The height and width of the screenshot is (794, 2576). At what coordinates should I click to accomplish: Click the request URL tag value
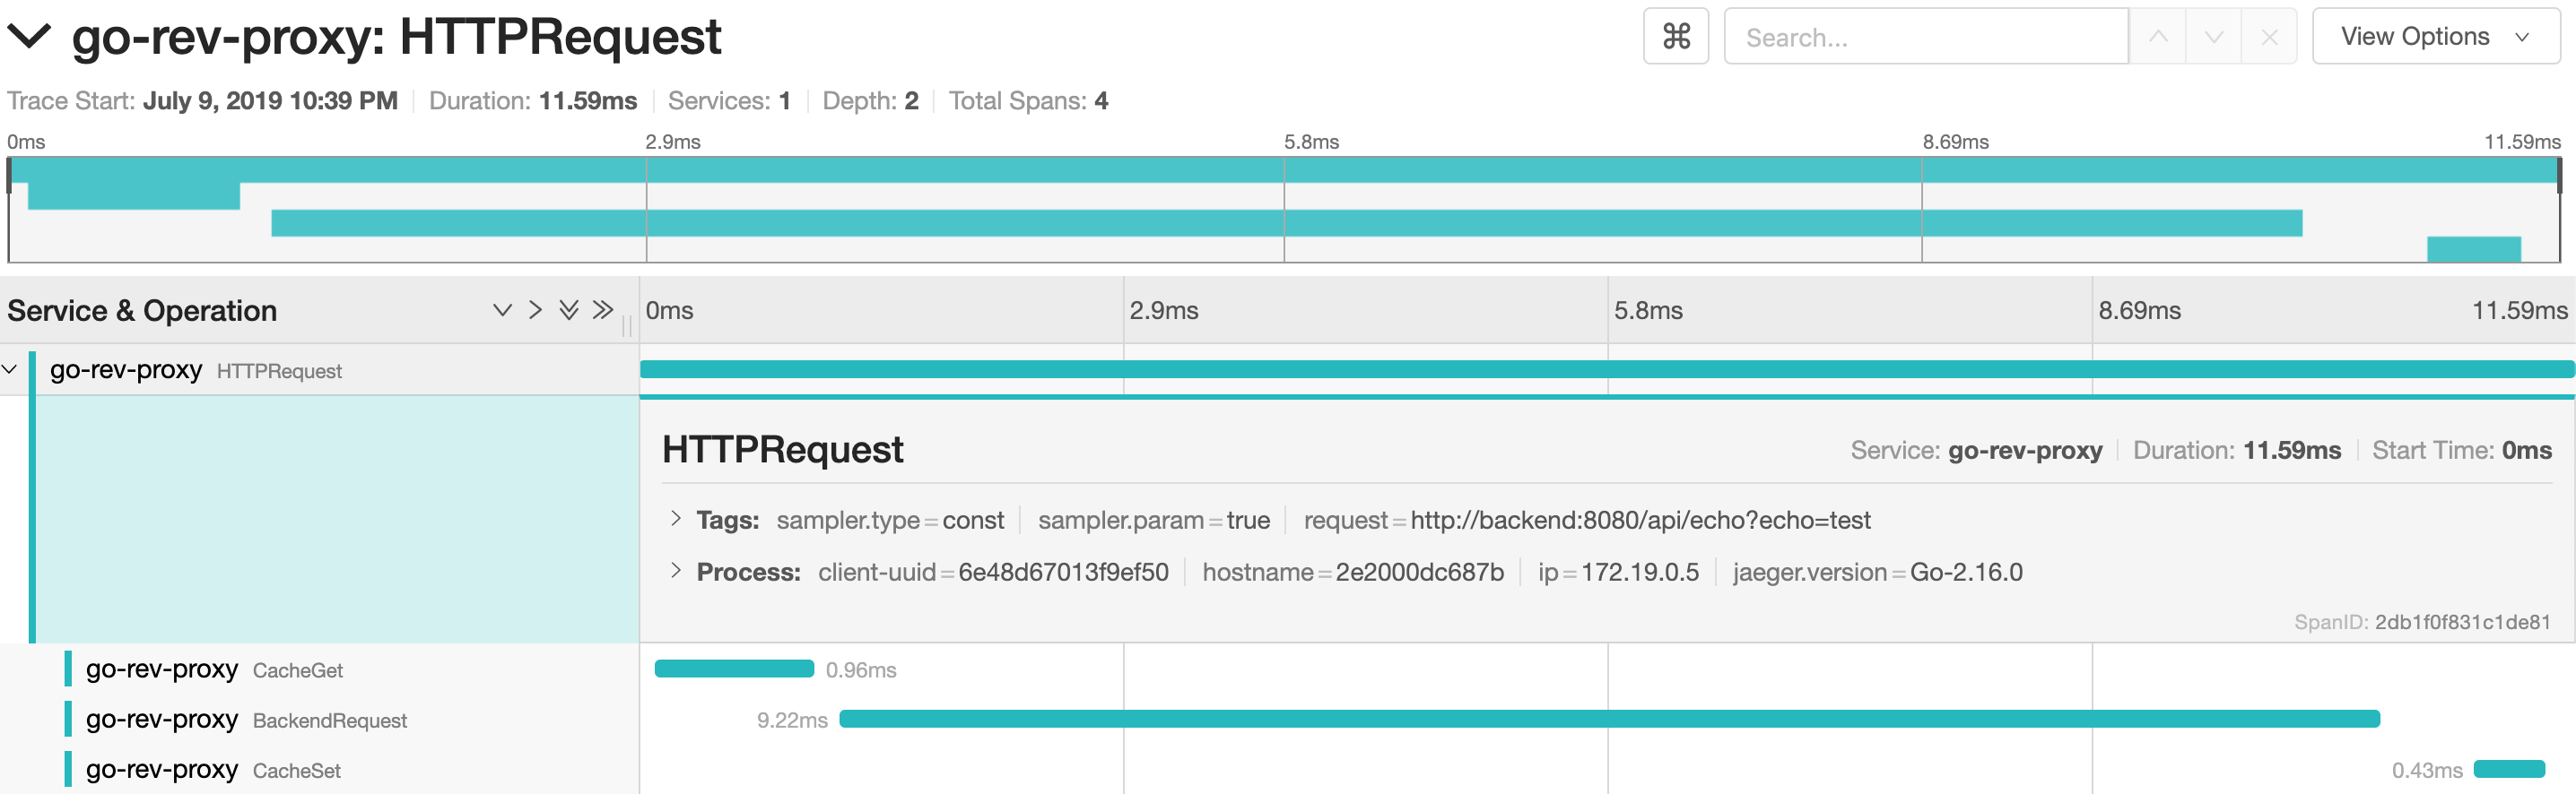(x=1640, y=521)
